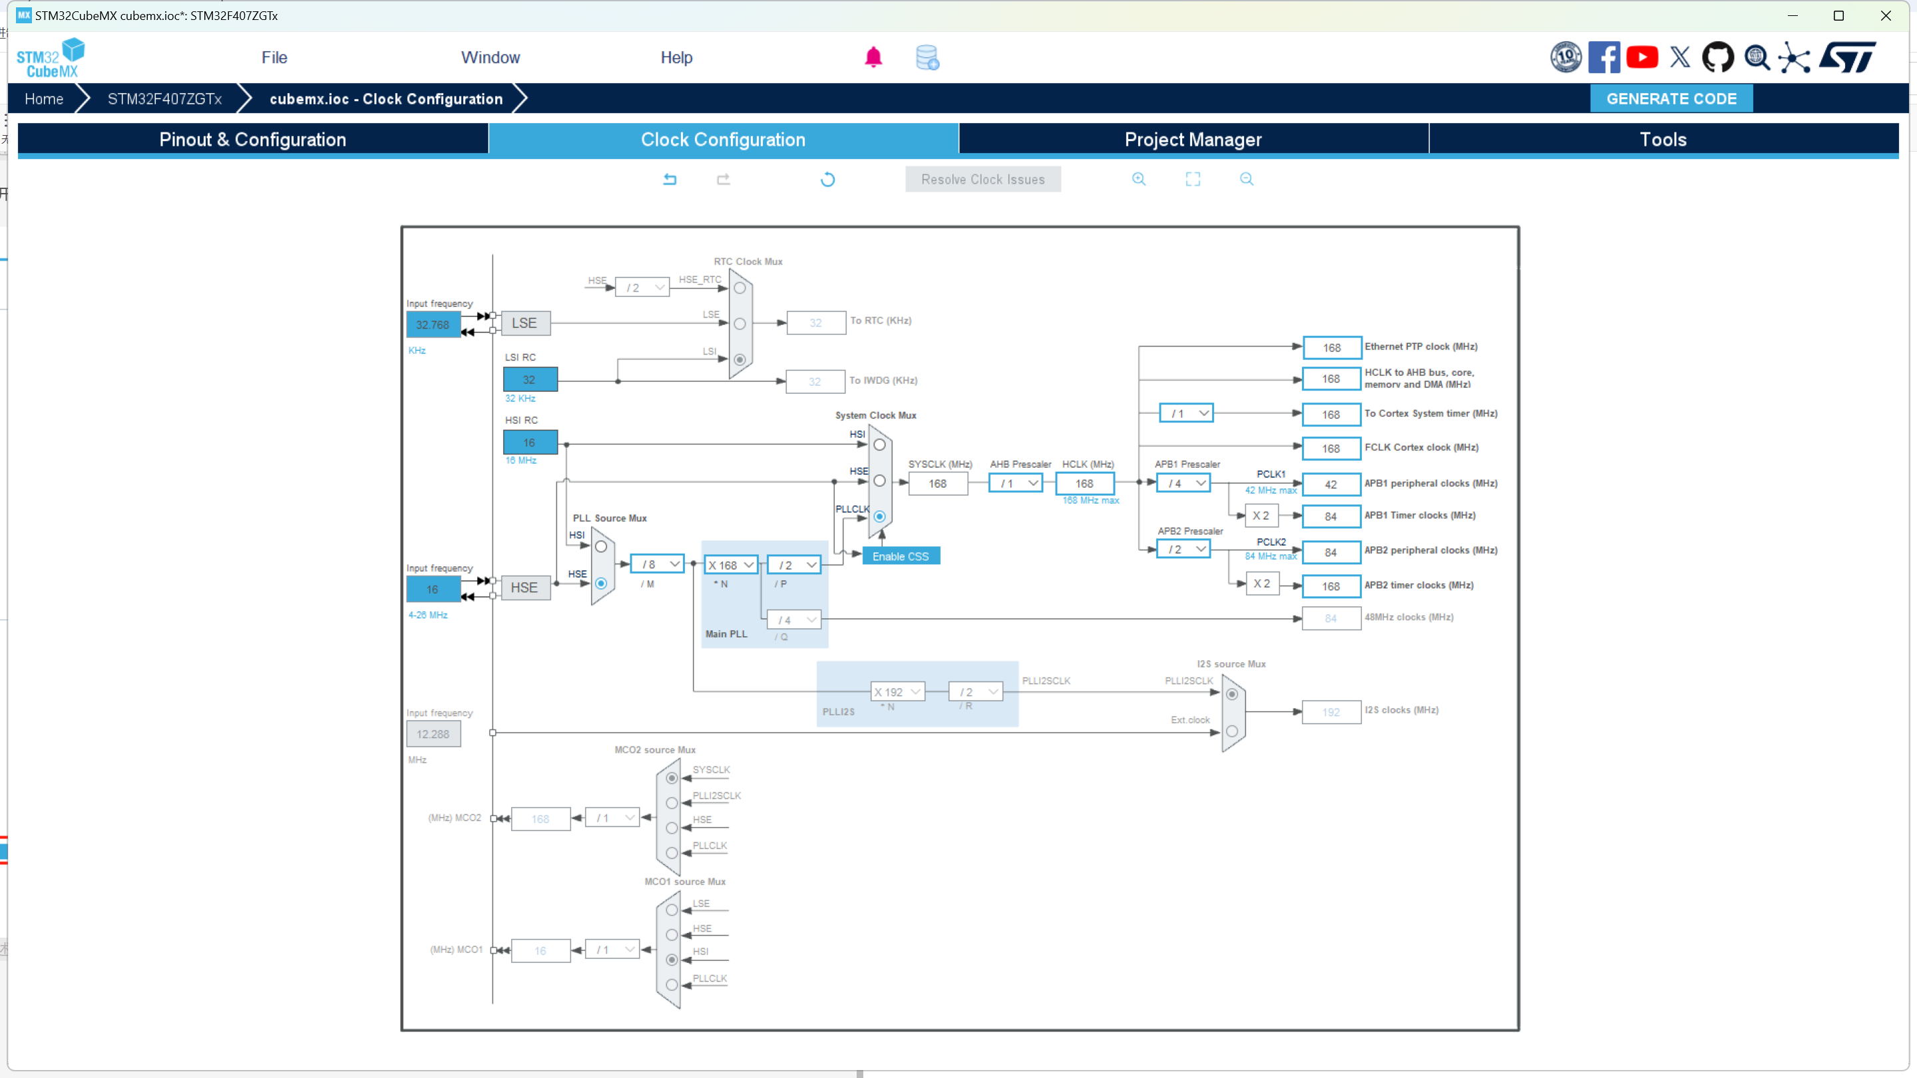Go to Home breadcrumb
This screenshot has height=1078, width=1917.
(x=44, y=99)
